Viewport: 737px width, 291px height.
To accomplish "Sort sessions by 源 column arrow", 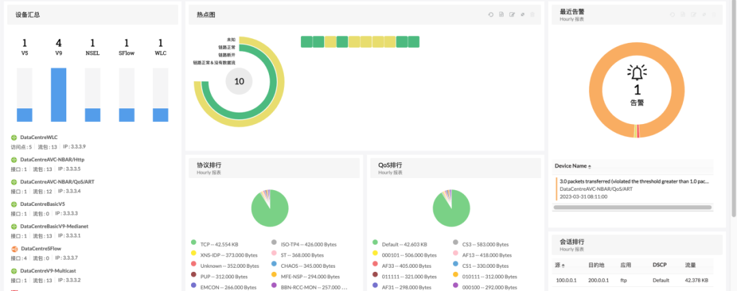I will click(x=563, y=266).
